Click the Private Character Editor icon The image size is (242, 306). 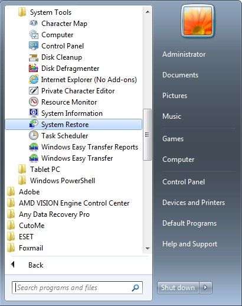coord(34,91)
